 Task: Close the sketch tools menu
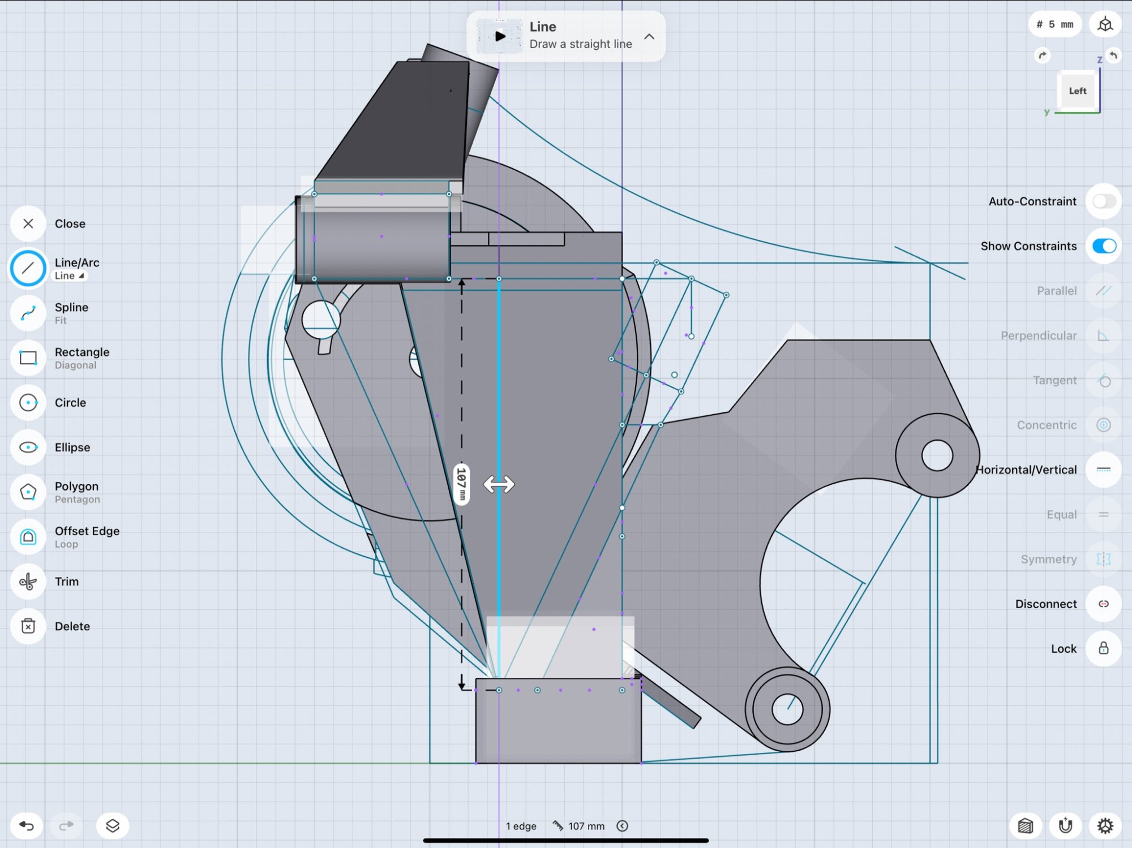pos(28,223)
